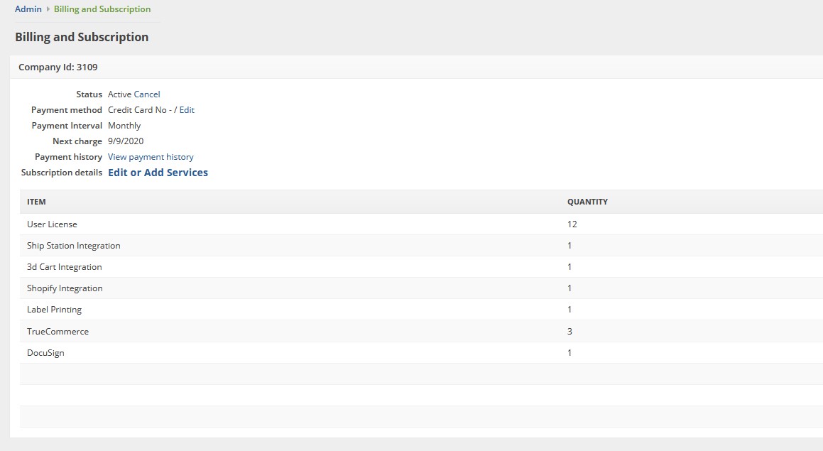This screenshot has height=451, width=823.
Task: Click the Active status text
Action: coord(119,94)
